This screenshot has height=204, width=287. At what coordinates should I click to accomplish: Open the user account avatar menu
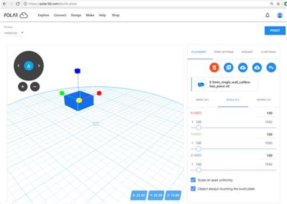pos(279,15)
